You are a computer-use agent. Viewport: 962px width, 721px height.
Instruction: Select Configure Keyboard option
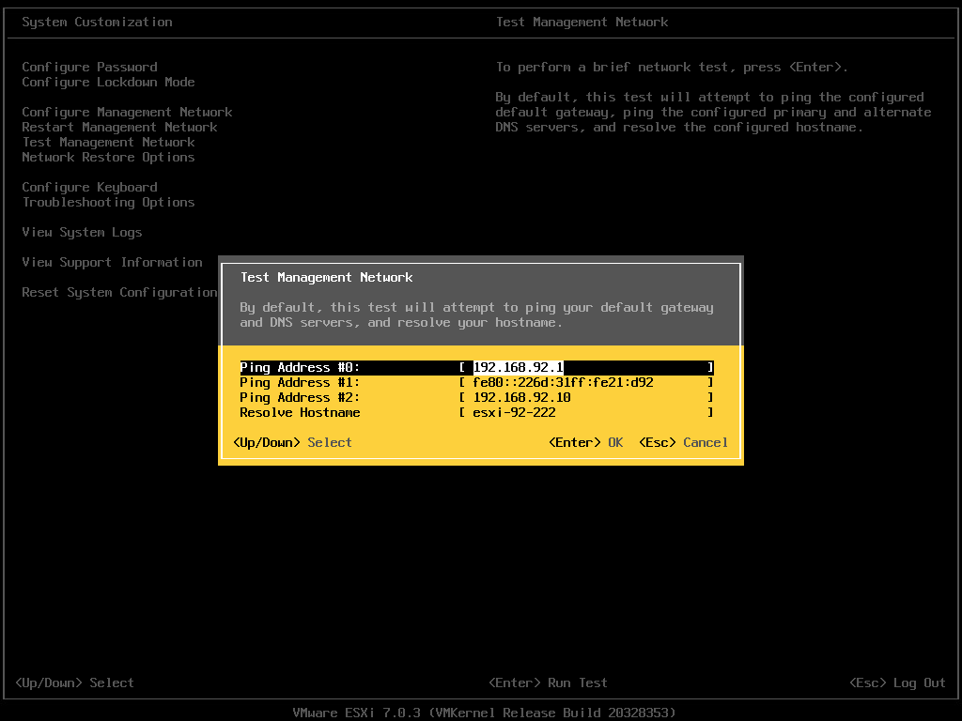click(x=89, y=187)
